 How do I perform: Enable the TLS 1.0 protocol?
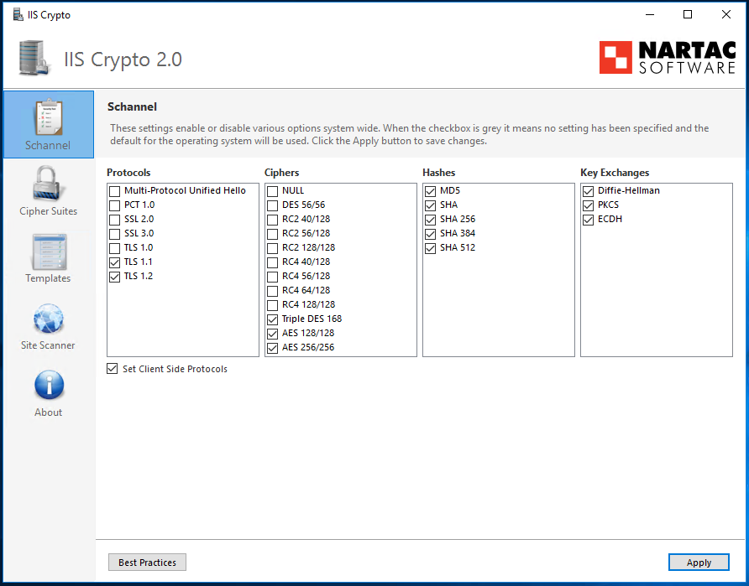pyautogui.click(x=115, y=248)
